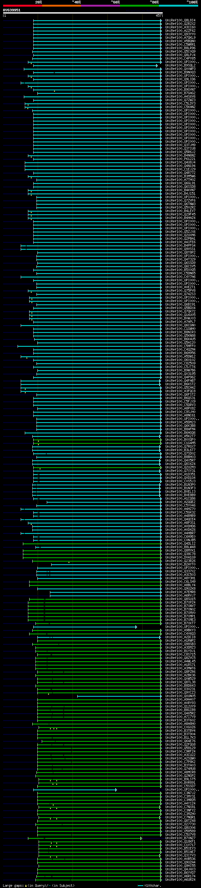Click the UniRef100_Q7ZWZ3 label
201x888 pixels.
180,100
